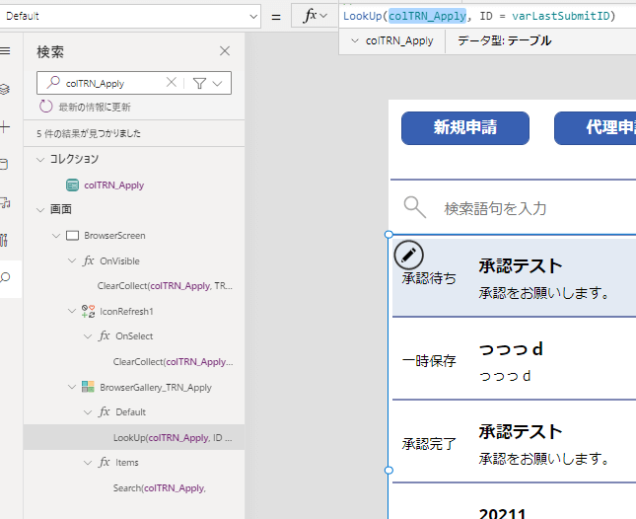Click the 新規申請 button

click(x=465, y=128)
